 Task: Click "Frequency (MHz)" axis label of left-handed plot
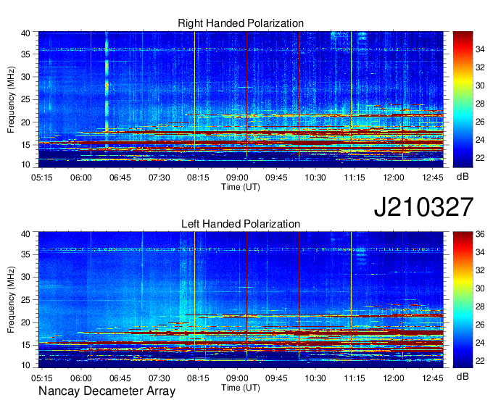click(x=11, y=300)
